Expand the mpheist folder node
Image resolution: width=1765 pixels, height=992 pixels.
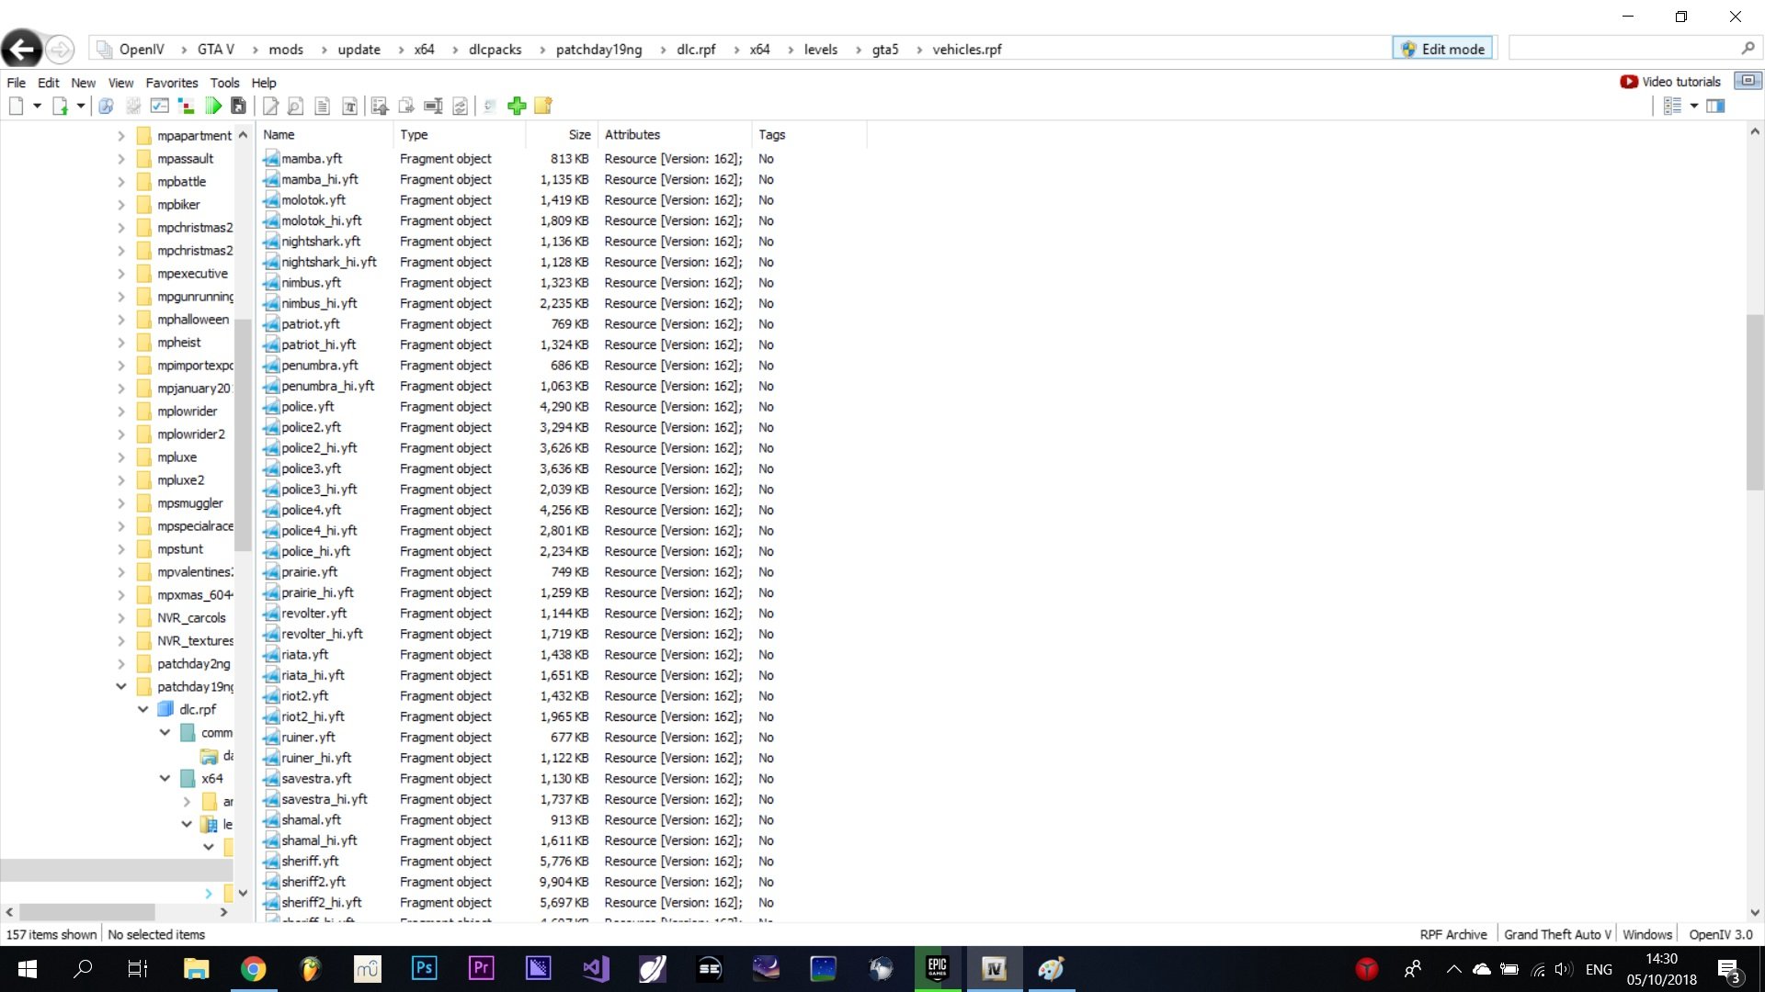pos(121,343)
